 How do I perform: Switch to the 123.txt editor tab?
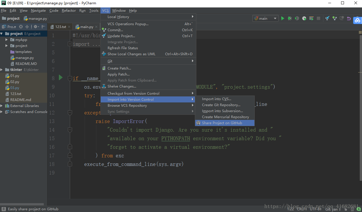pos(60,27)
